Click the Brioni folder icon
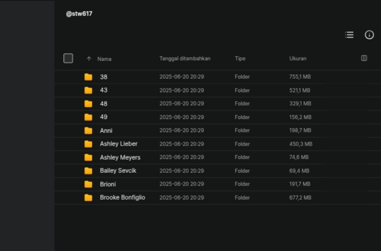 (x=88, y=184)
